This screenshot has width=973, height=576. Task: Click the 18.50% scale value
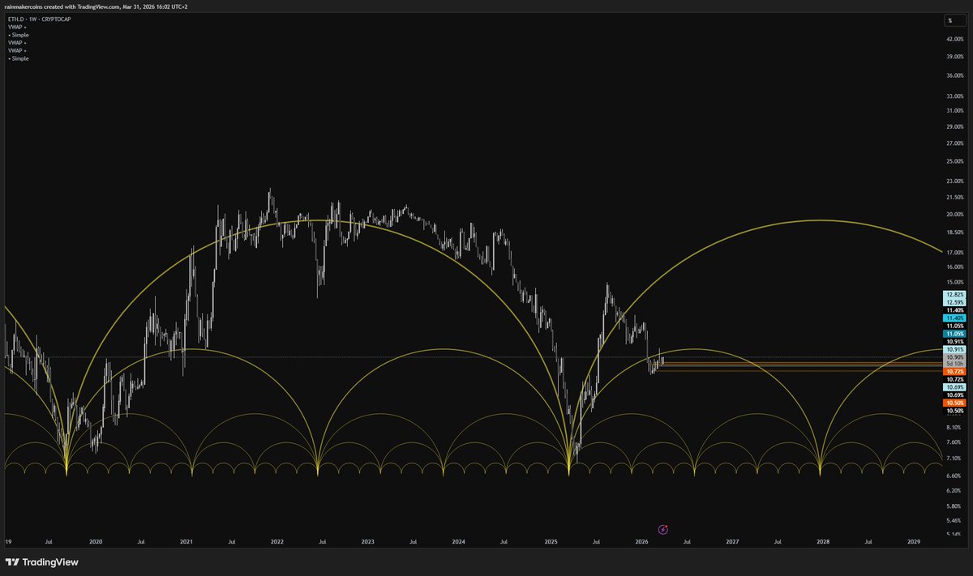[x=954, y=233]
